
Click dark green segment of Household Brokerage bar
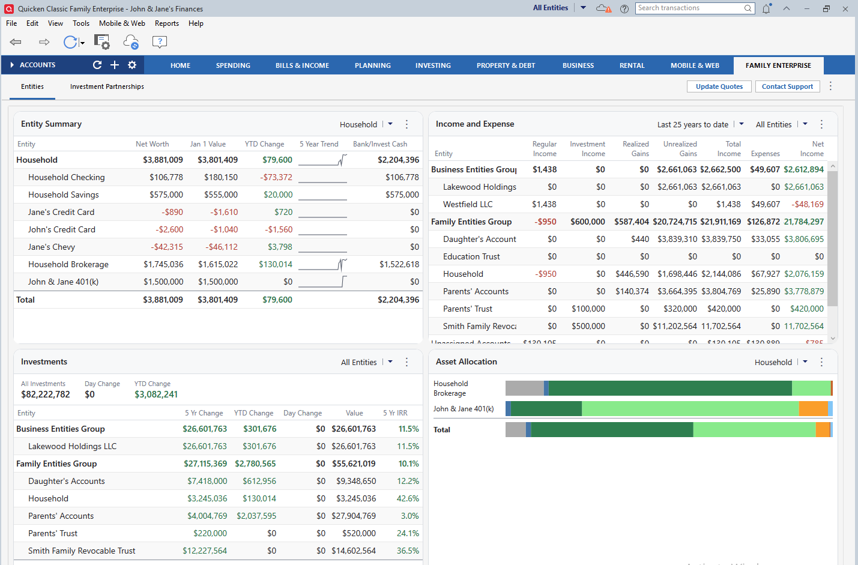670,388
